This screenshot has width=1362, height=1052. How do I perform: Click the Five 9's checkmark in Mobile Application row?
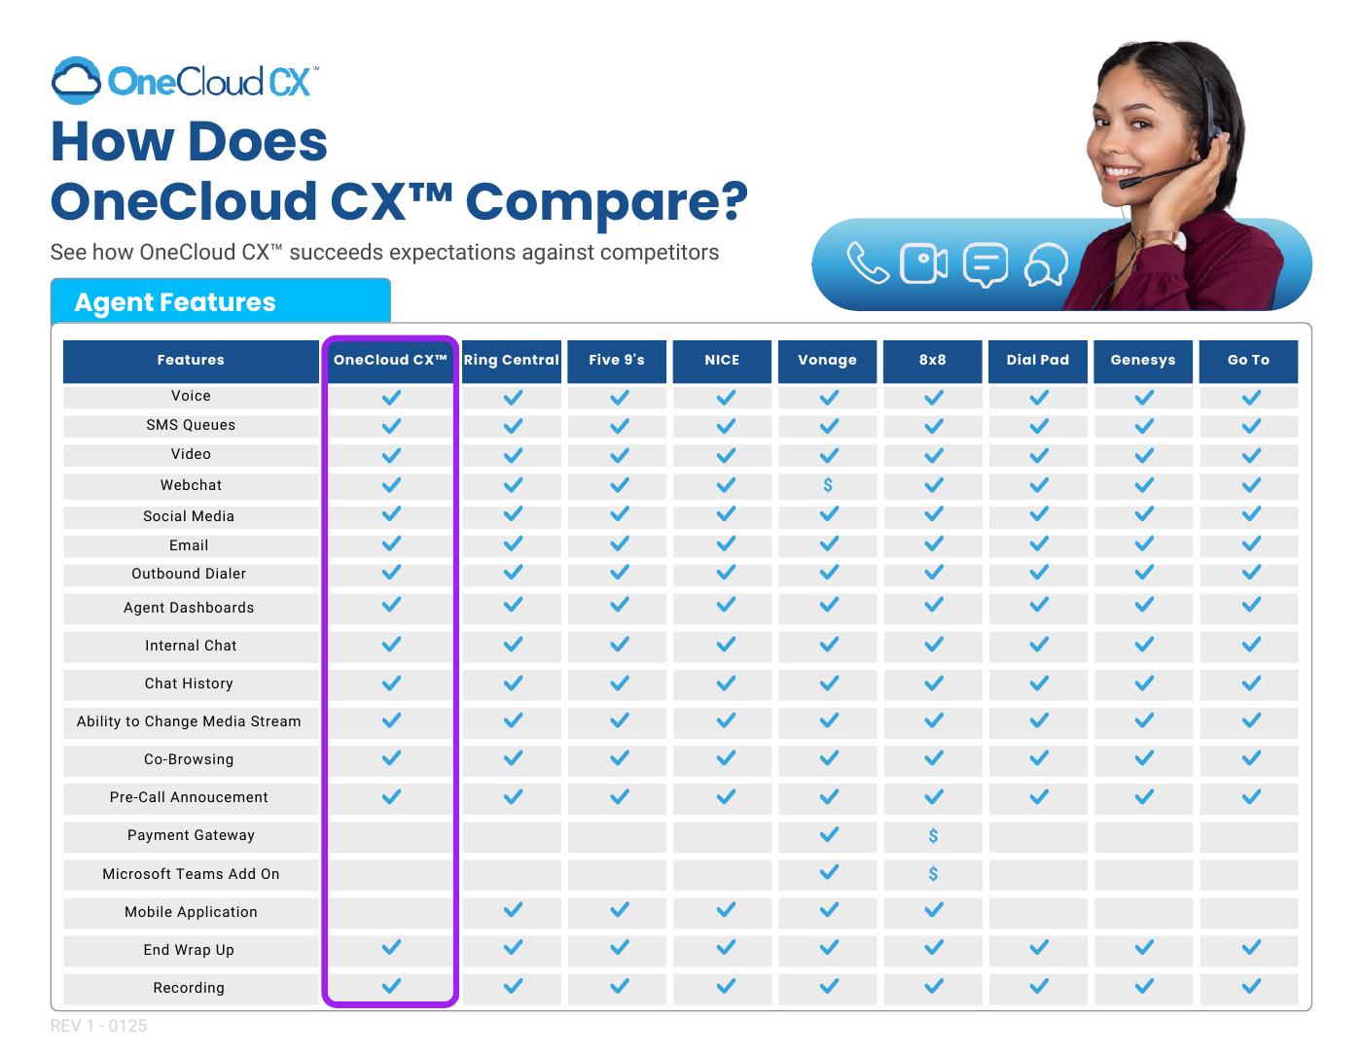(619, 910)
